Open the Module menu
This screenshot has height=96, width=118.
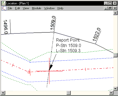[x=37, y=8]
